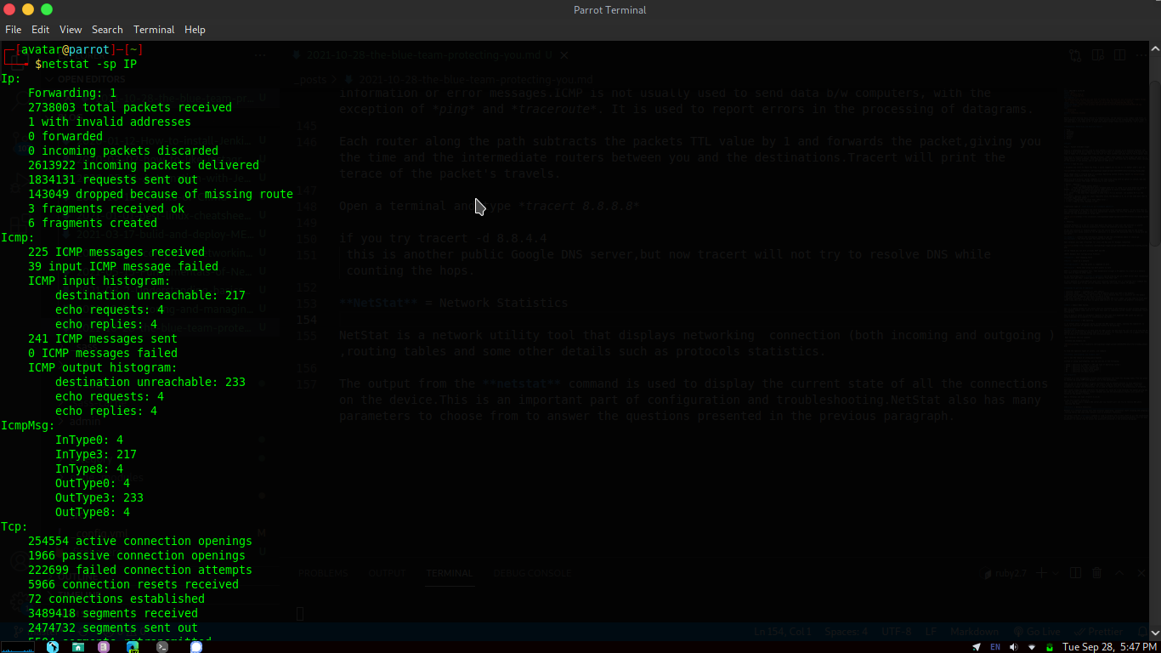The height and width of the screenshot is (653, 1161).
Task: Click the 2738003 total packets received line
Action: pyautogui.click(x=130, y=107)
